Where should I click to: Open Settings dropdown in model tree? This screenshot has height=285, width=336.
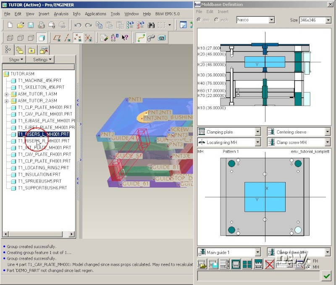point(41,60)
